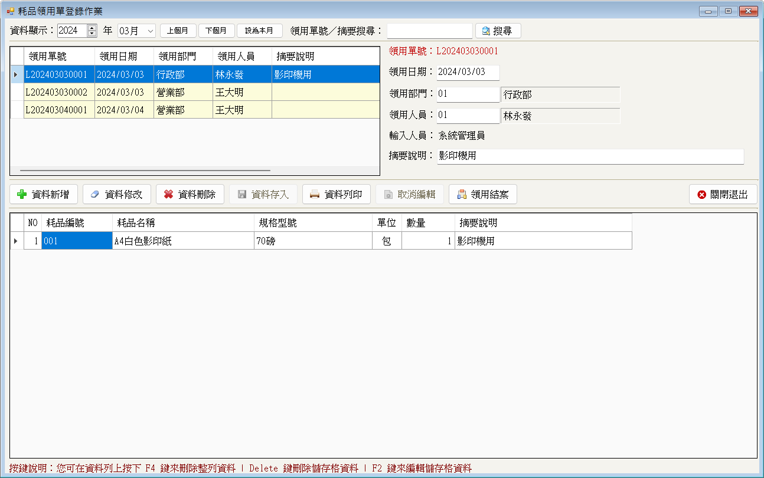Select row L202403030002 in the list

click(x=195, y=92)
